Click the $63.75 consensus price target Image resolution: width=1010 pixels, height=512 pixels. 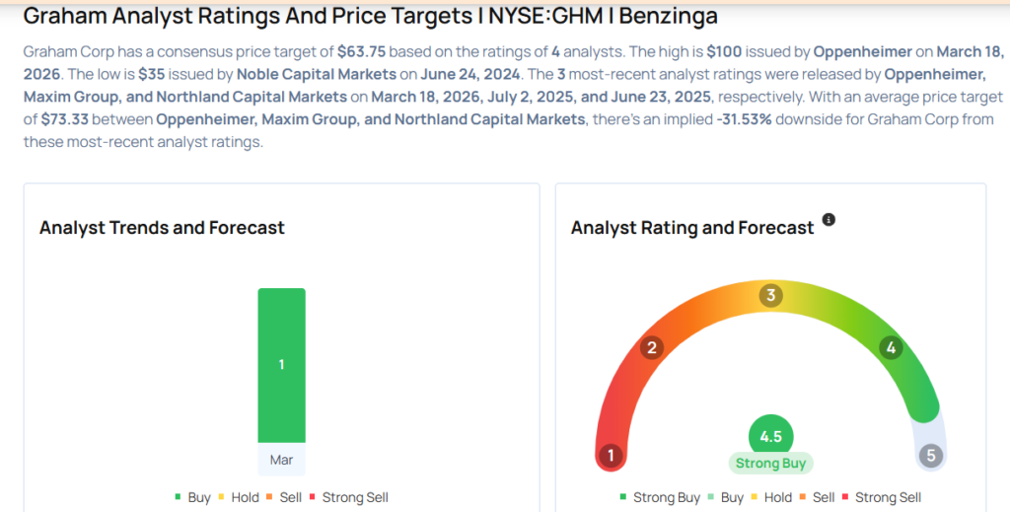coord(361,51)
